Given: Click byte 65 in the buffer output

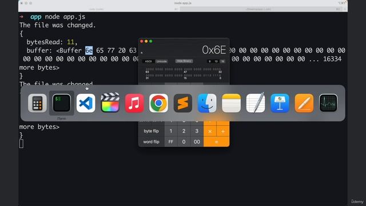Looking at the screenshot, I should 100,50.
